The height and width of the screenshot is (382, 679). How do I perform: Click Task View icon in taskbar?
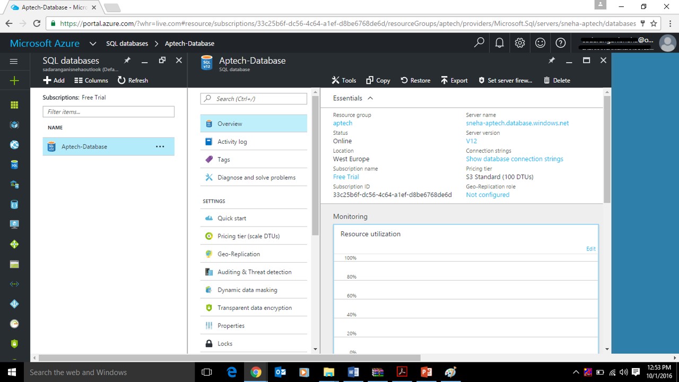click(x=207, y=372)
